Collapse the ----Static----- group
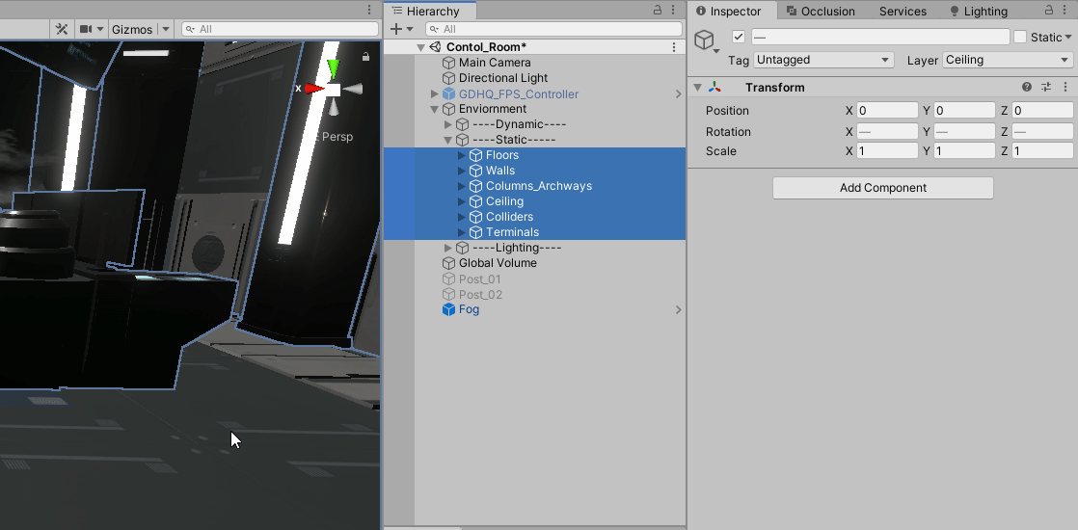Viewport: 1078px width, 530px height. point(448,141)
